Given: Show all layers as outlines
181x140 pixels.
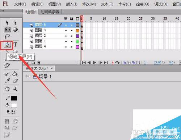Looking at the screenshot, I should (x=77, y=19).
